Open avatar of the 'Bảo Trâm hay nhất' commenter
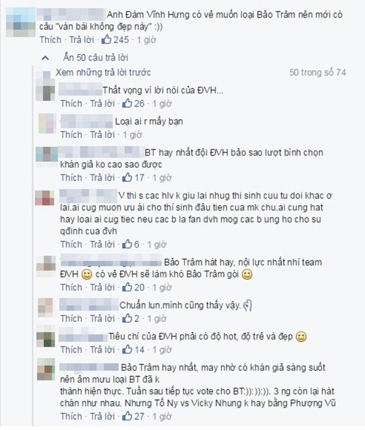This screenshot has width=365, height=430. coord(46,369)
